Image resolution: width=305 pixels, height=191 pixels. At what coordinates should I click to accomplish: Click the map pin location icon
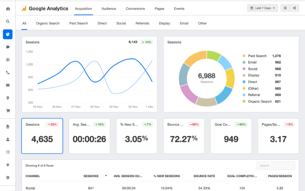[8, 98]
